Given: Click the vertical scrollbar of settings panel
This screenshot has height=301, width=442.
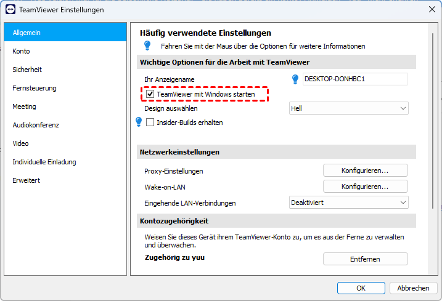Looking at the screenshot, I should coord(432,123).
